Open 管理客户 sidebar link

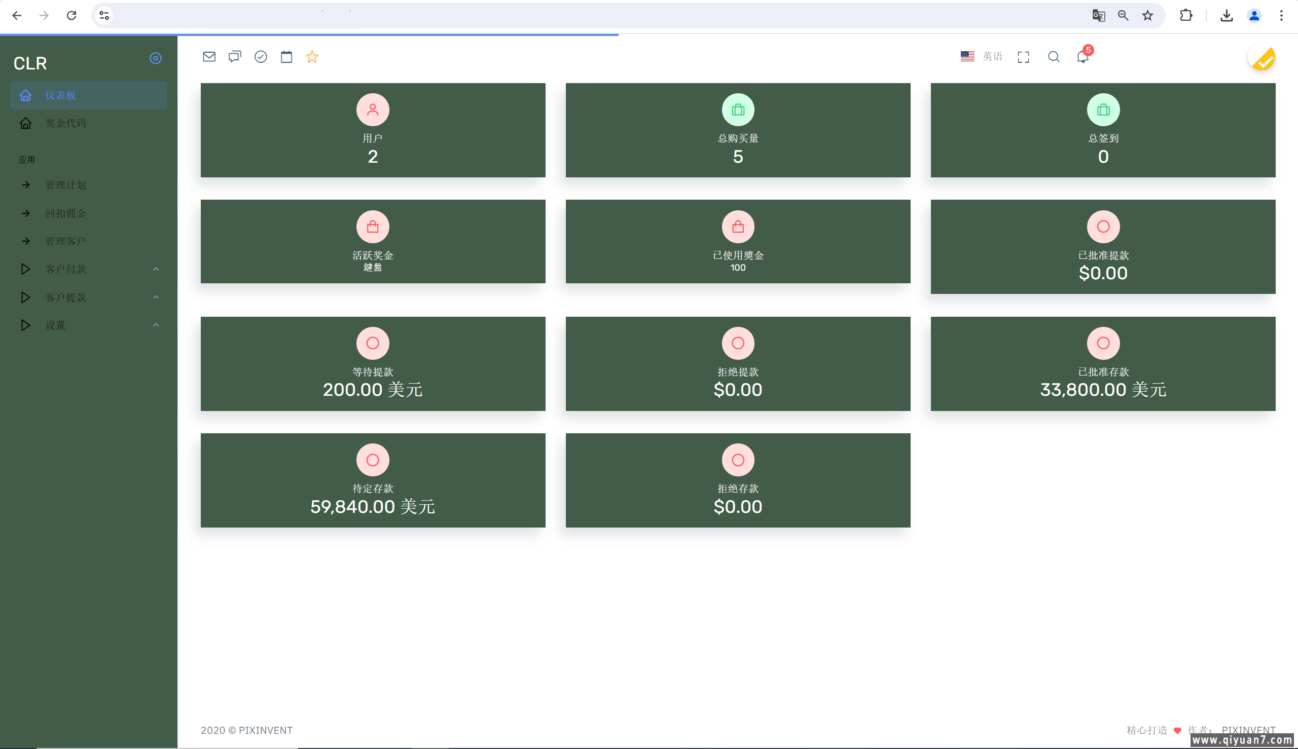tap(65, 241)
